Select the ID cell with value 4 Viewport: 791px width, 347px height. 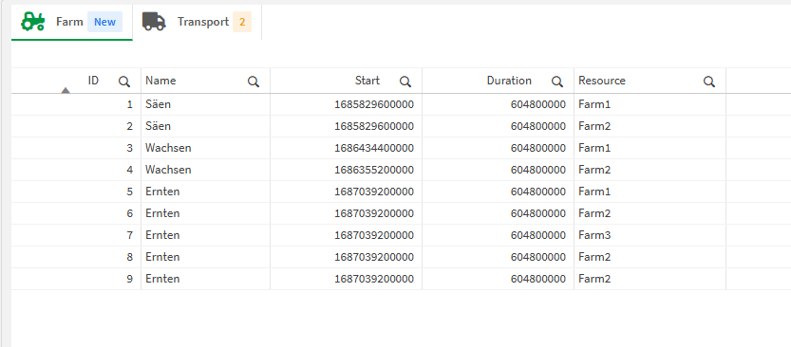point(76,170)
